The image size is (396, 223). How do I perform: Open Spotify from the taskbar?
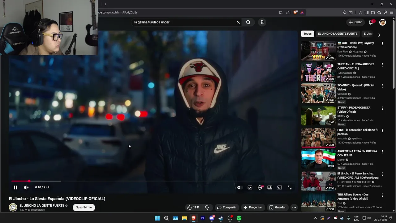[239, 218]
